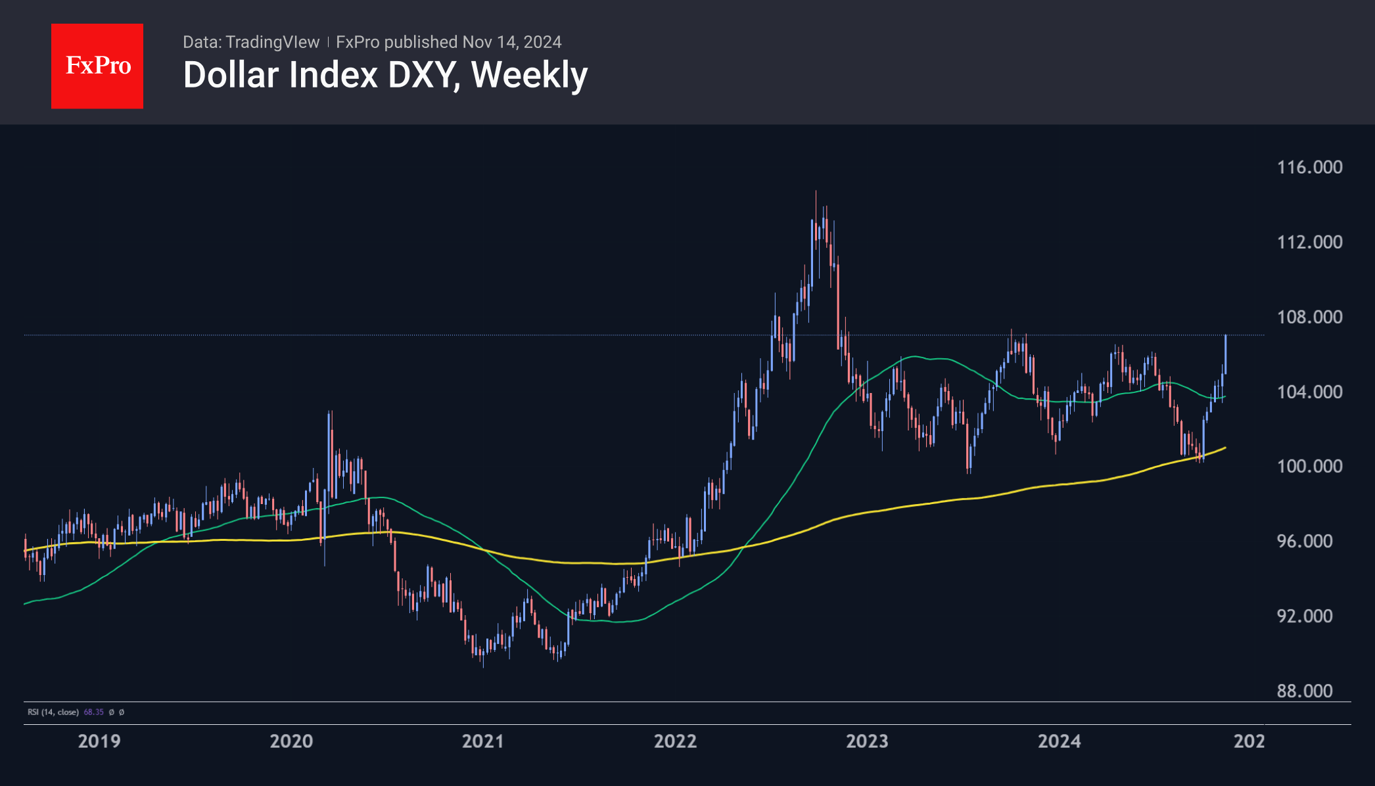This screenshot has width=1375, height=786.
Task: Click the 116.000 price axis label
Action: [x=1309, y=167]
